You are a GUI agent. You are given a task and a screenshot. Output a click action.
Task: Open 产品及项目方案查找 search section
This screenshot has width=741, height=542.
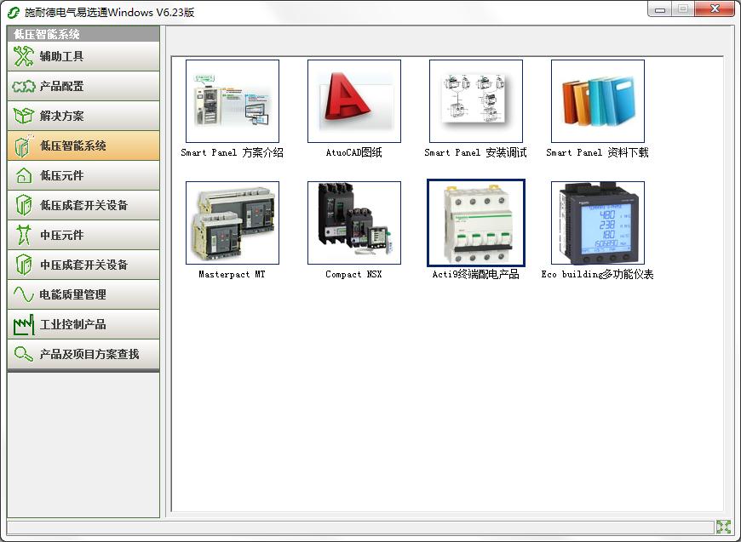click(83, 354)
